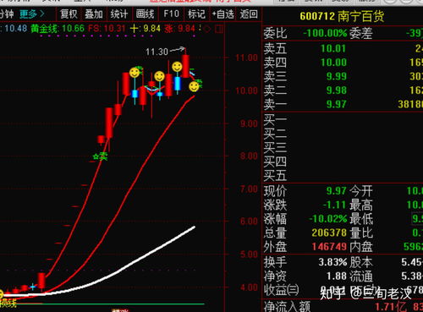
Task: Click the 买三 bid row label
Action: (275, 148)
